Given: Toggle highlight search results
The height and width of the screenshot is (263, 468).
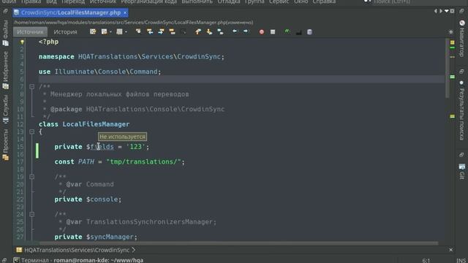Looking at the screenshot, I should coord(173,31).
